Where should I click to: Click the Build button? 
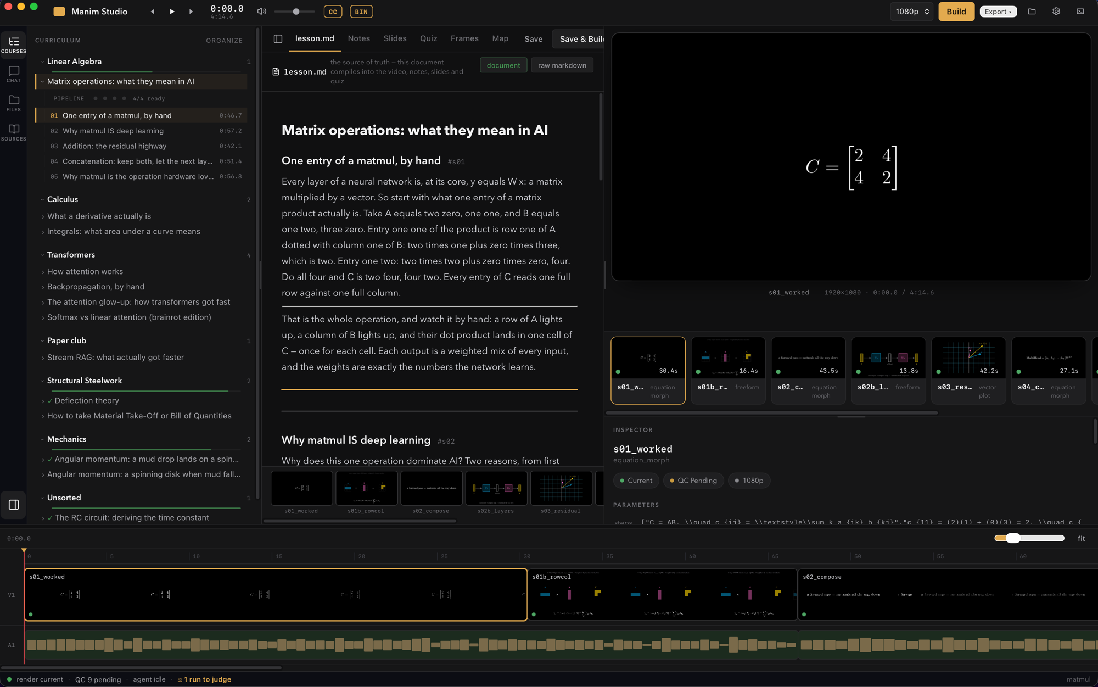pos(956,12)
